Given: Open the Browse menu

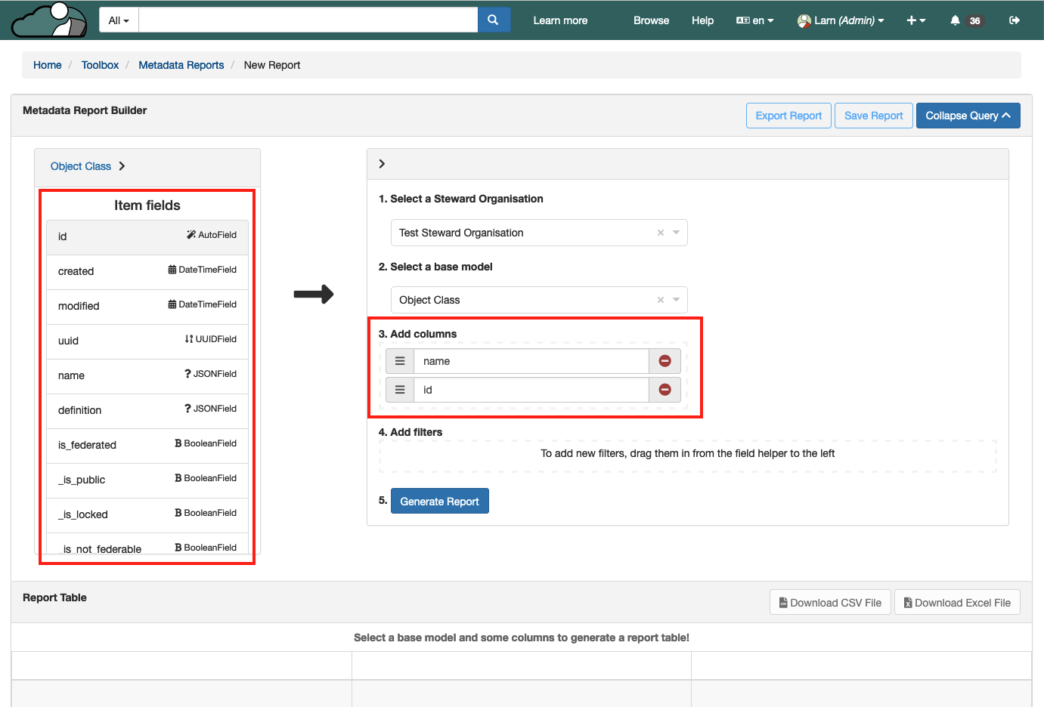Looking at the screenshot, I should pyautogui.click(x=651, y=20).
